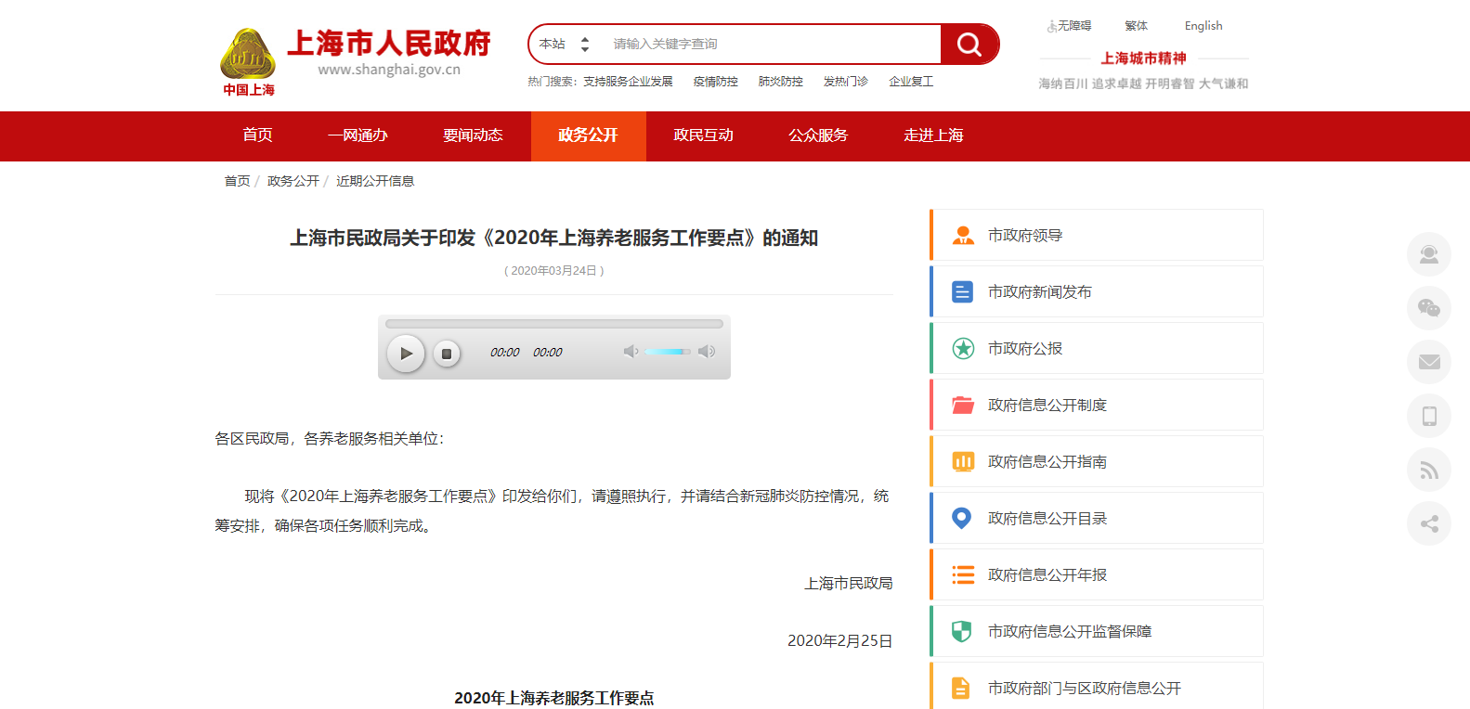Viewport: 1470px width, 709px height.
Task: Open 市政府领导 in the side panel
Action: tap(1025, 236)
